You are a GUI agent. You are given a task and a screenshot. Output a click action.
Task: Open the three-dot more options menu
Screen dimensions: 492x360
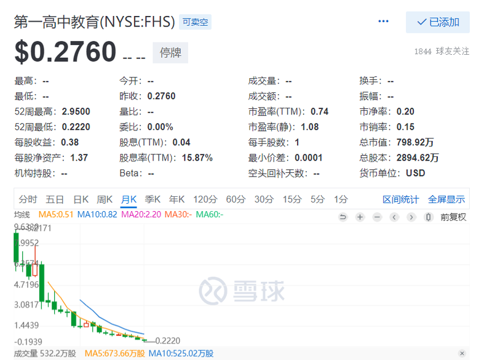pyautogui.click(x=383, y=22)
